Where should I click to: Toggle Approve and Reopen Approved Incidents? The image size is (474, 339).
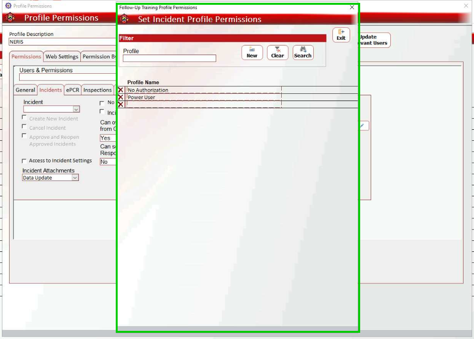(x=25, y=136)
